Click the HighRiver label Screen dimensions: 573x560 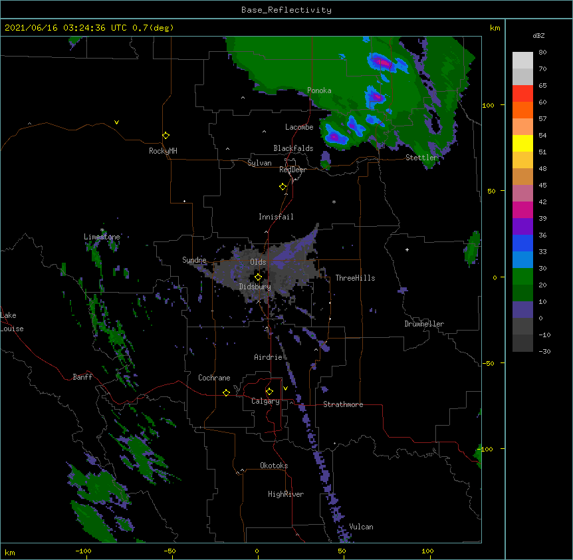click(286, 494)
